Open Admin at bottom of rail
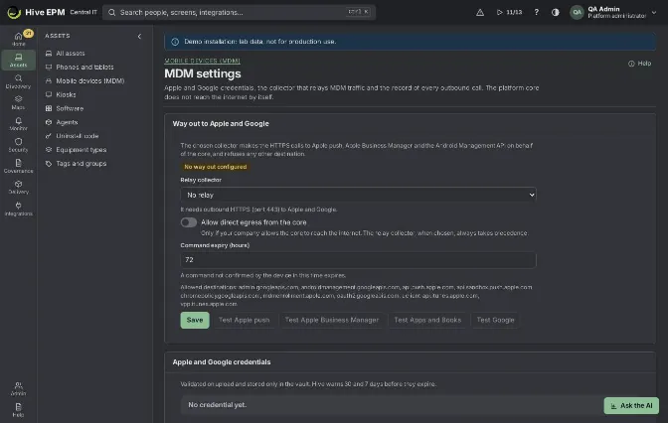Screen dimensions: 668x423 18,388
